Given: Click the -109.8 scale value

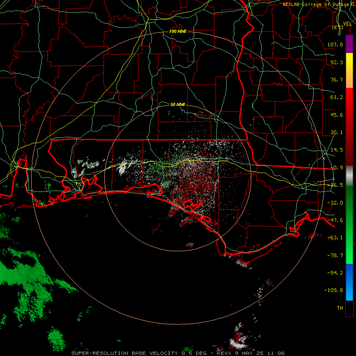Looking at the screenshot, I should [x=333, y=290].
